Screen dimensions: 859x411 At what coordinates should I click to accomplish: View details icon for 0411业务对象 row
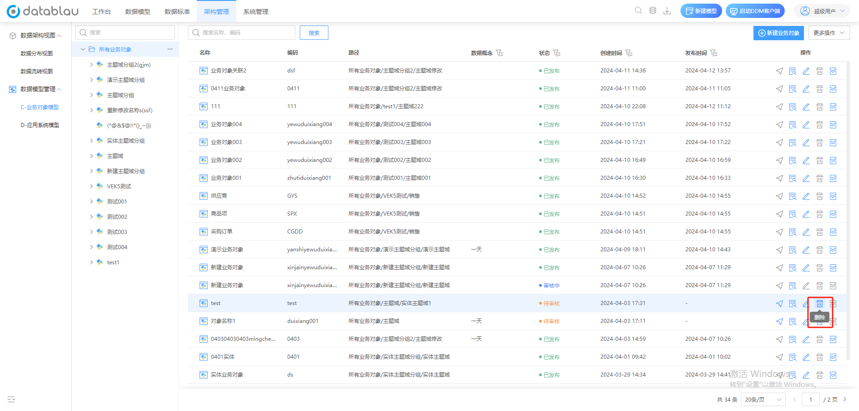[x=793, y=89]
